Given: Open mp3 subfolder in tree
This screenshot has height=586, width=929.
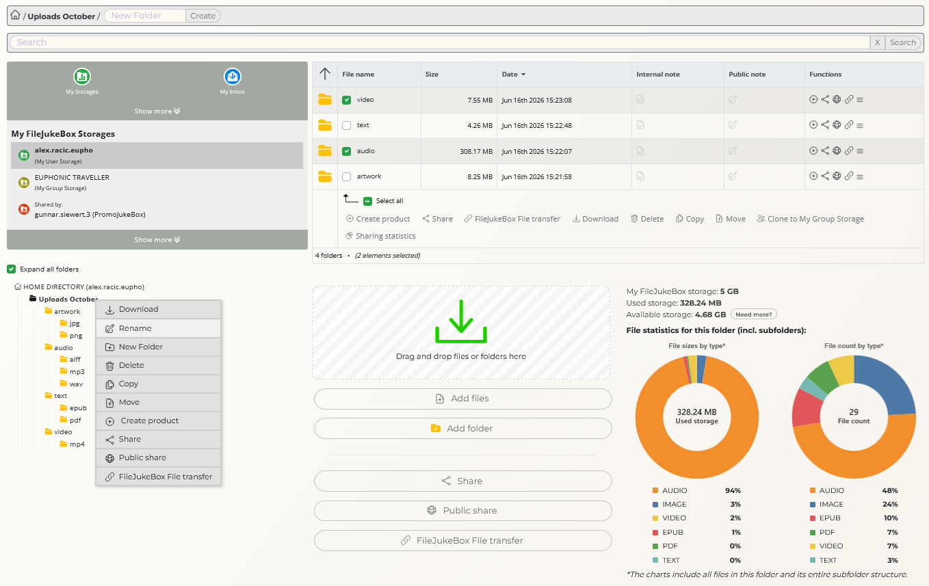Looking at the screenshot, I should (x=77, y=371).
